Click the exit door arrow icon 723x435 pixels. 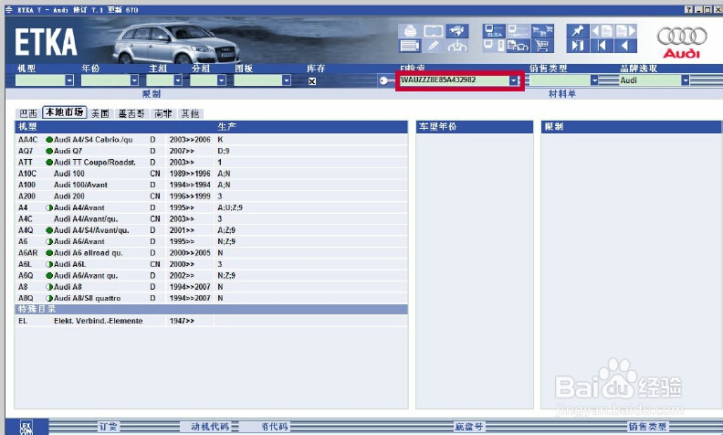[x=578, y=46]
